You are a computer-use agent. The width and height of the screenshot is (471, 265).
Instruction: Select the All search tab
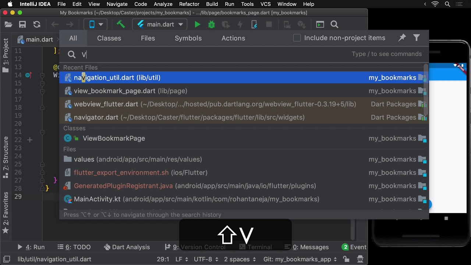click(73, 38)
